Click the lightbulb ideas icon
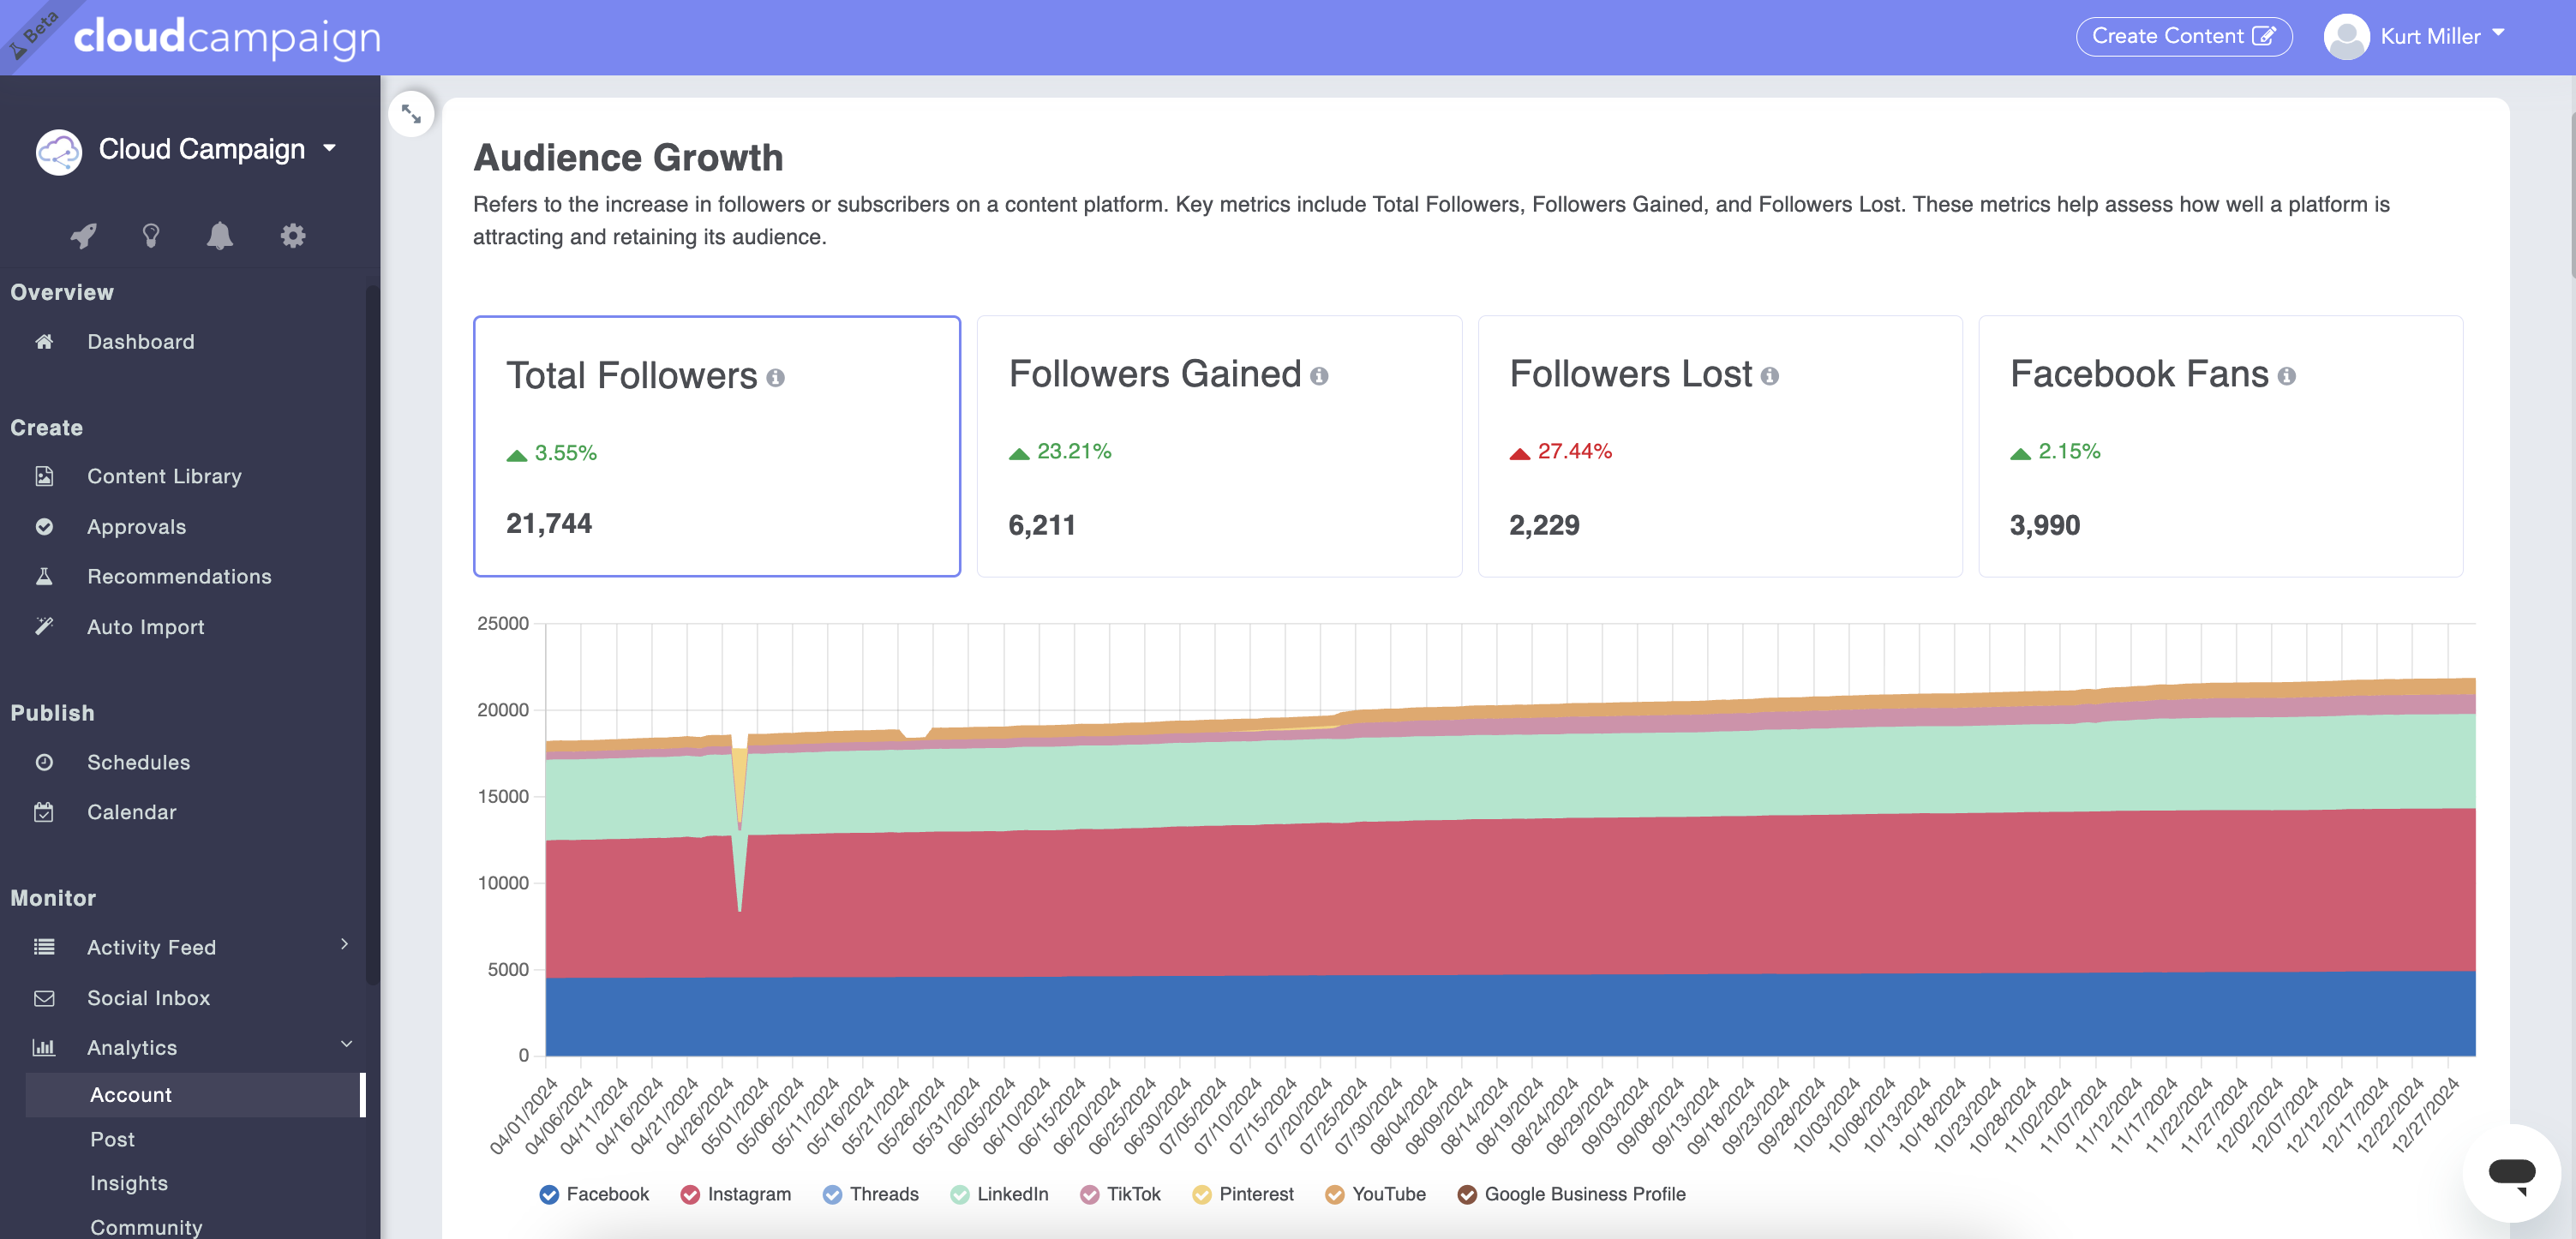 pyautogui.click(x=151, y=236)
